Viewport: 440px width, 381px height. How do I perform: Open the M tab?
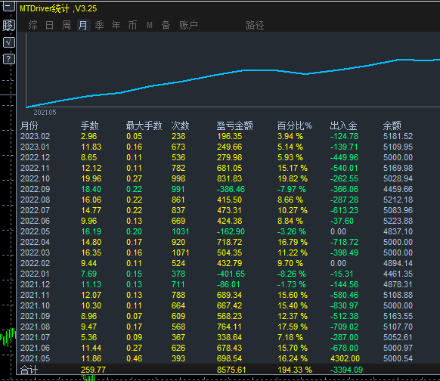[x=149, y=25]
